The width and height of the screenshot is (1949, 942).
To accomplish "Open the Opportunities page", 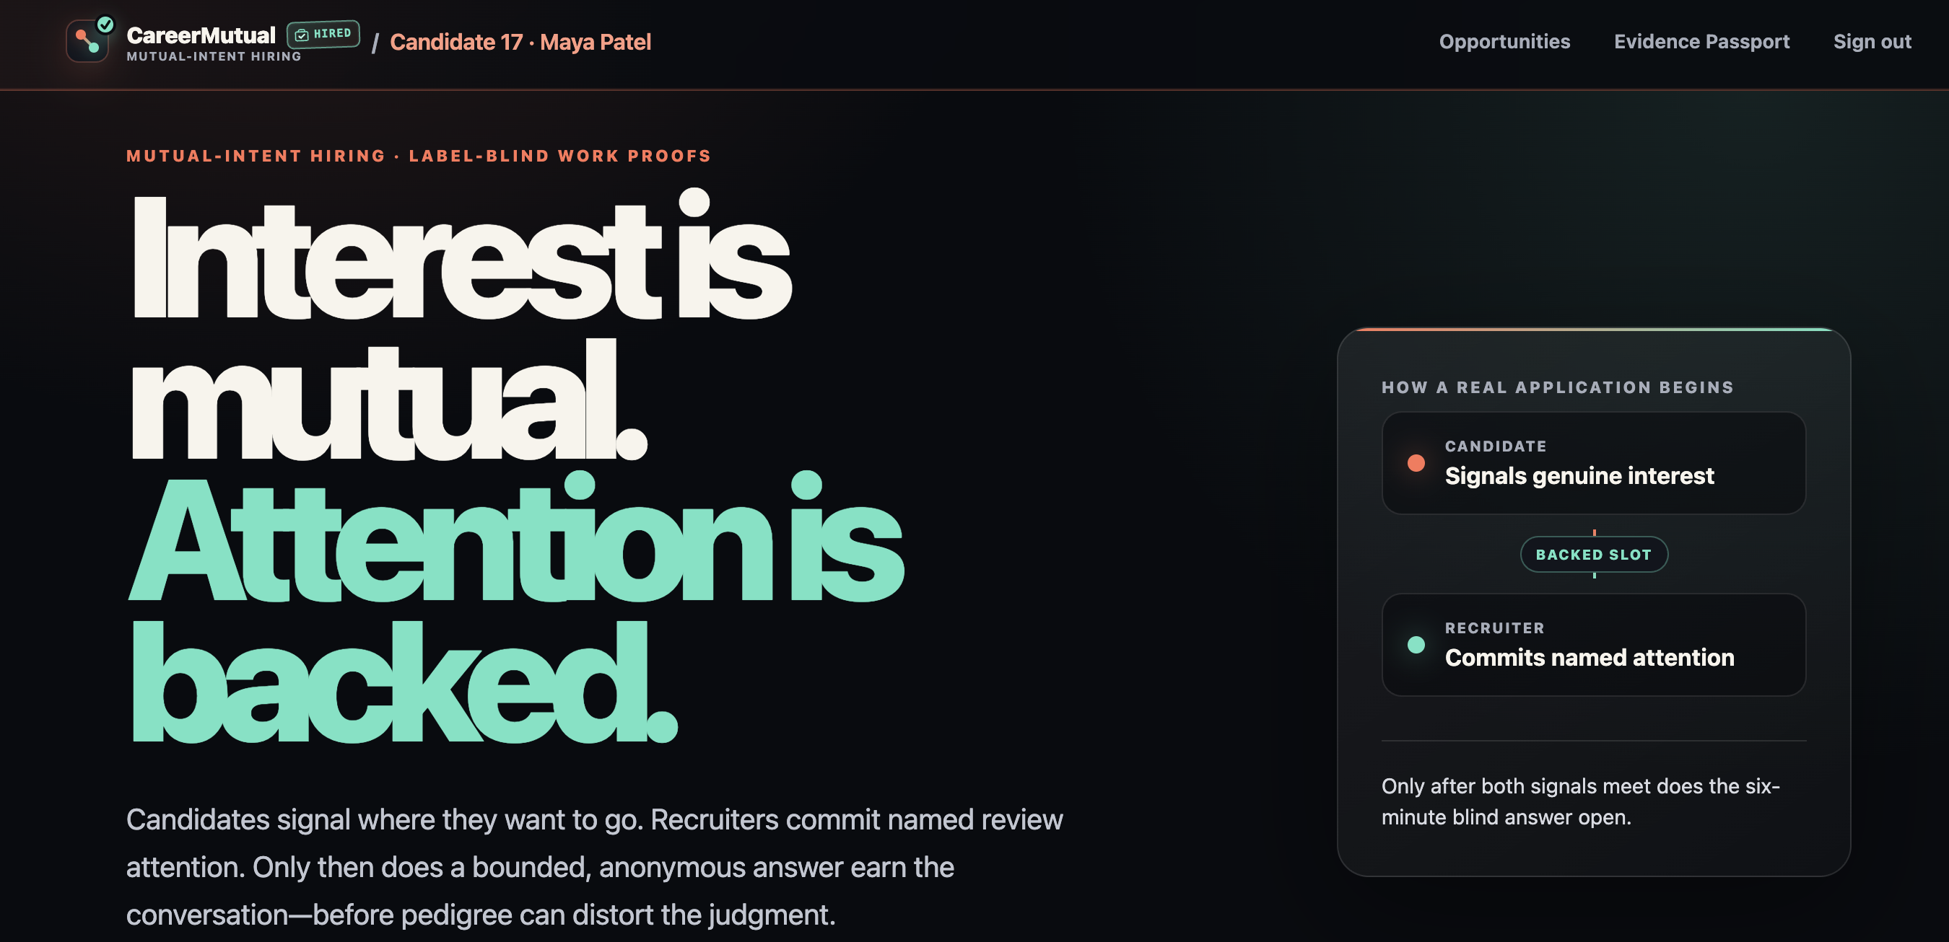I will (x=1504, y=42).
